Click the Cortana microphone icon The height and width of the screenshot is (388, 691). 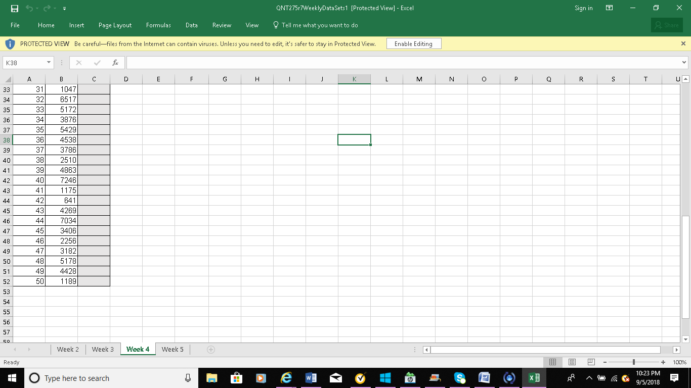click(188, 378)
